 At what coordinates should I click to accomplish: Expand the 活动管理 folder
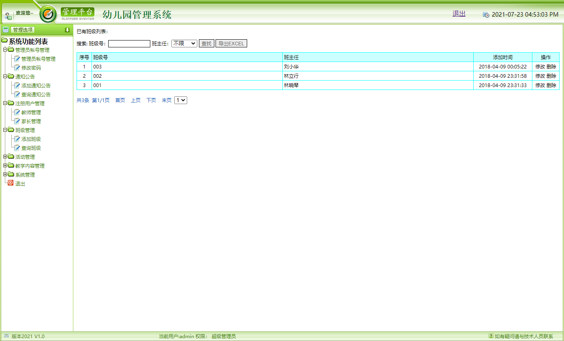[4, 157]
